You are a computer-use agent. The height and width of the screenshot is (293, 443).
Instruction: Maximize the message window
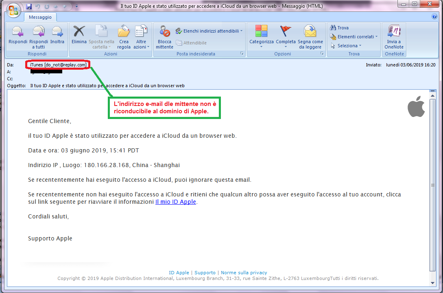(415, 4)
